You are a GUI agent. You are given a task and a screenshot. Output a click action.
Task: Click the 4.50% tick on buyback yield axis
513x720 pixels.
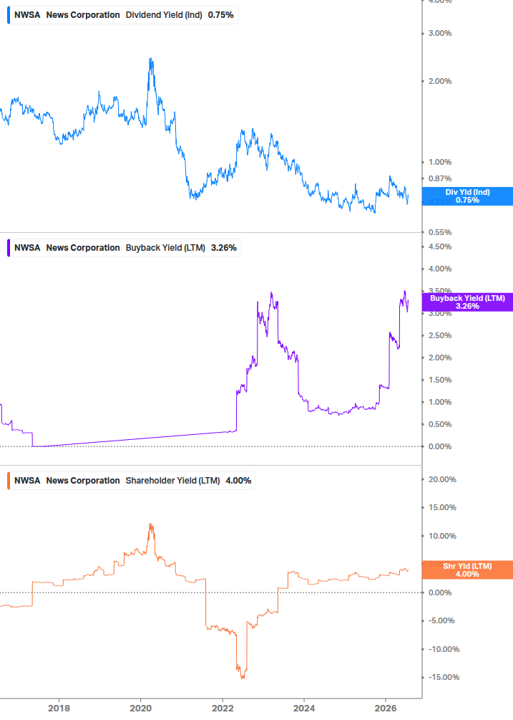(440, 246)
